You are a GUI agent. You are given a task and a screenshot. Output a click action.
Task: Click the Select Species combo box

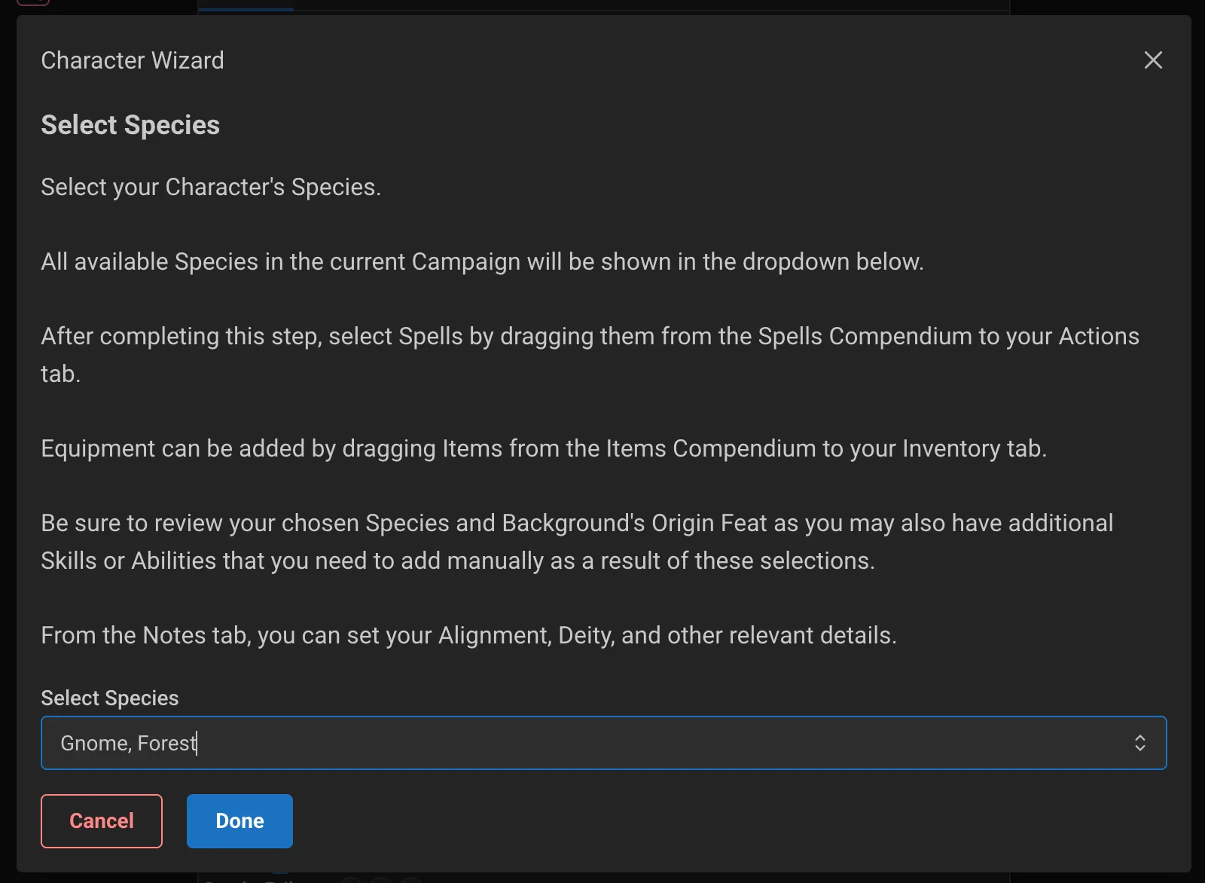click(602, 743)
